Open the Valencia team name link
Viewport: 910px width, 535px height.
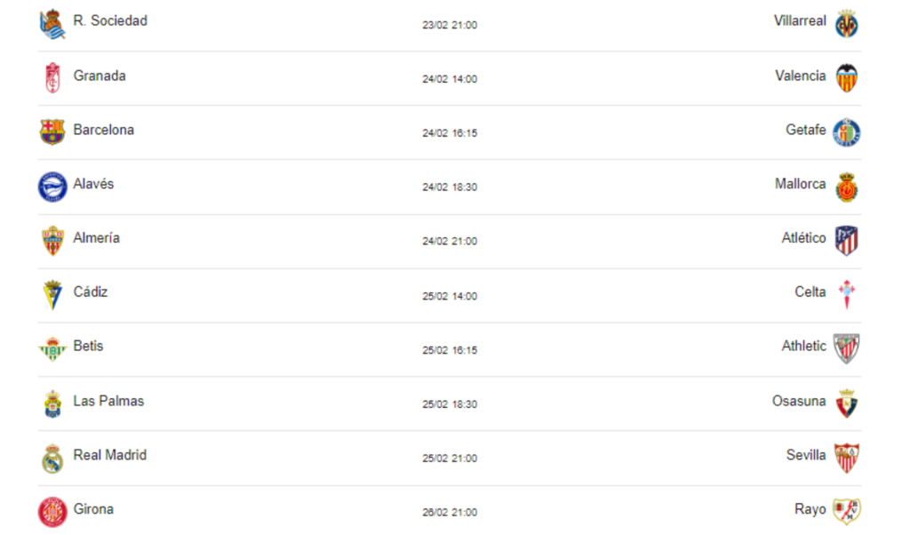pyautogui.click(x=800, y=76)
